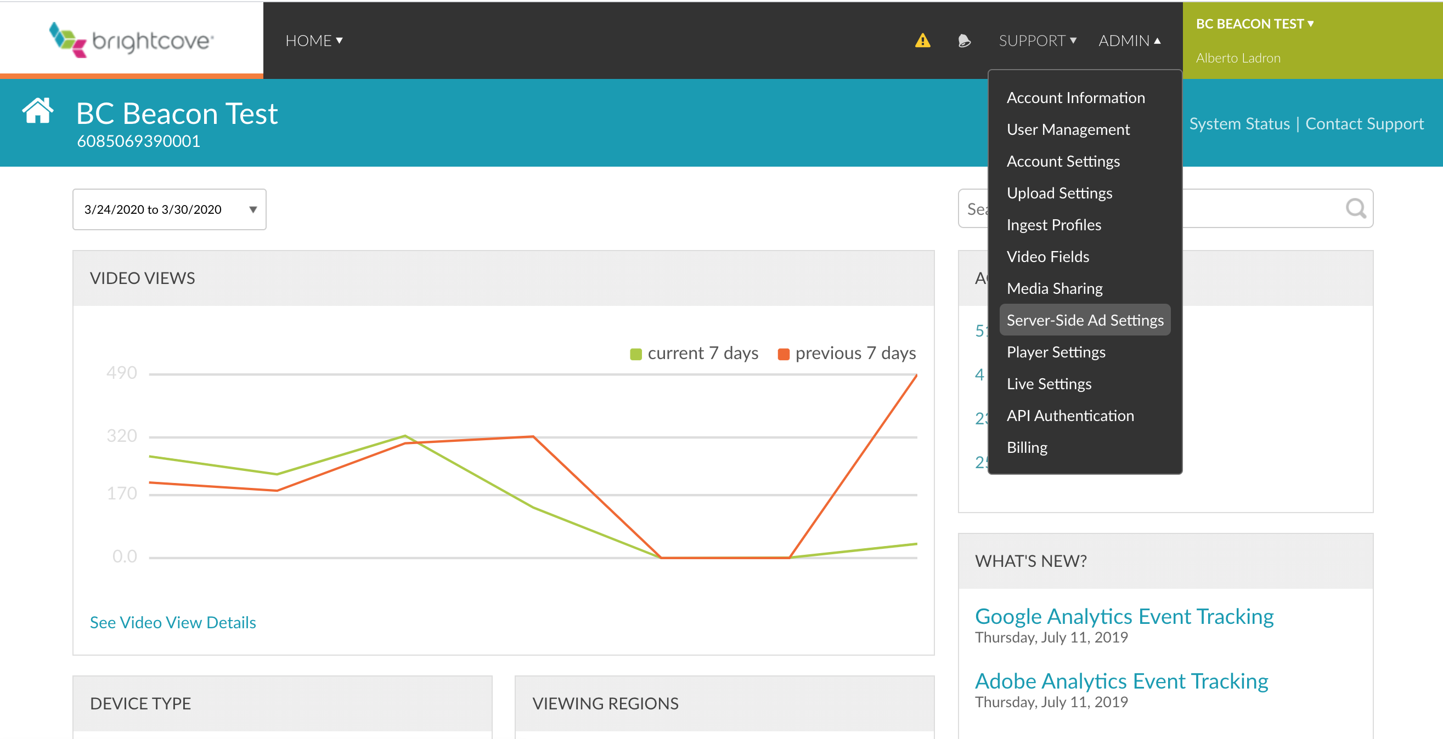Click the orange line peak on chart

916,376
